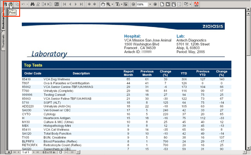Click the 'VCA Dog Wellness' row description
Screen dimensions: 251x155
(x=57, y=79)
